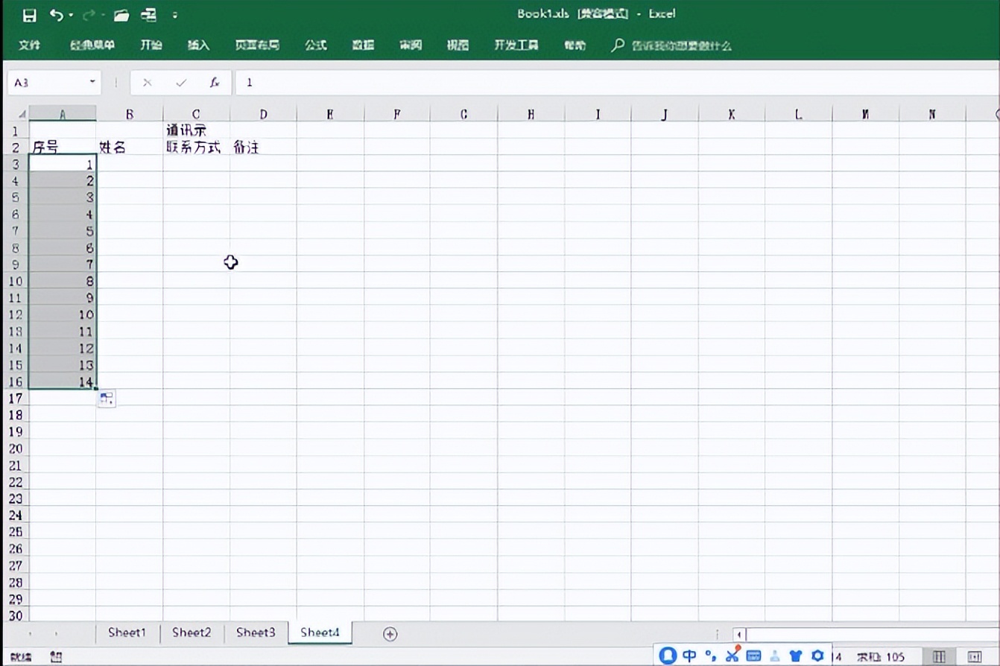Image resolution: width=1000 pixels, height=666 pixels.
Task: Open the 视图 tab
Action: pyautogui.click(x=458, y=45)
